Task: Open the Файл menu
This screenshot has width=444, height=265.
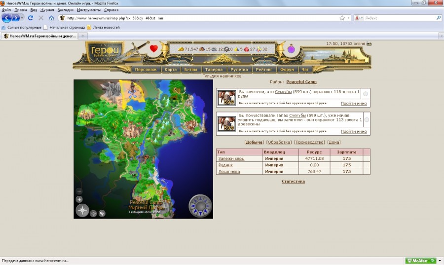Action: click(6, 10)
